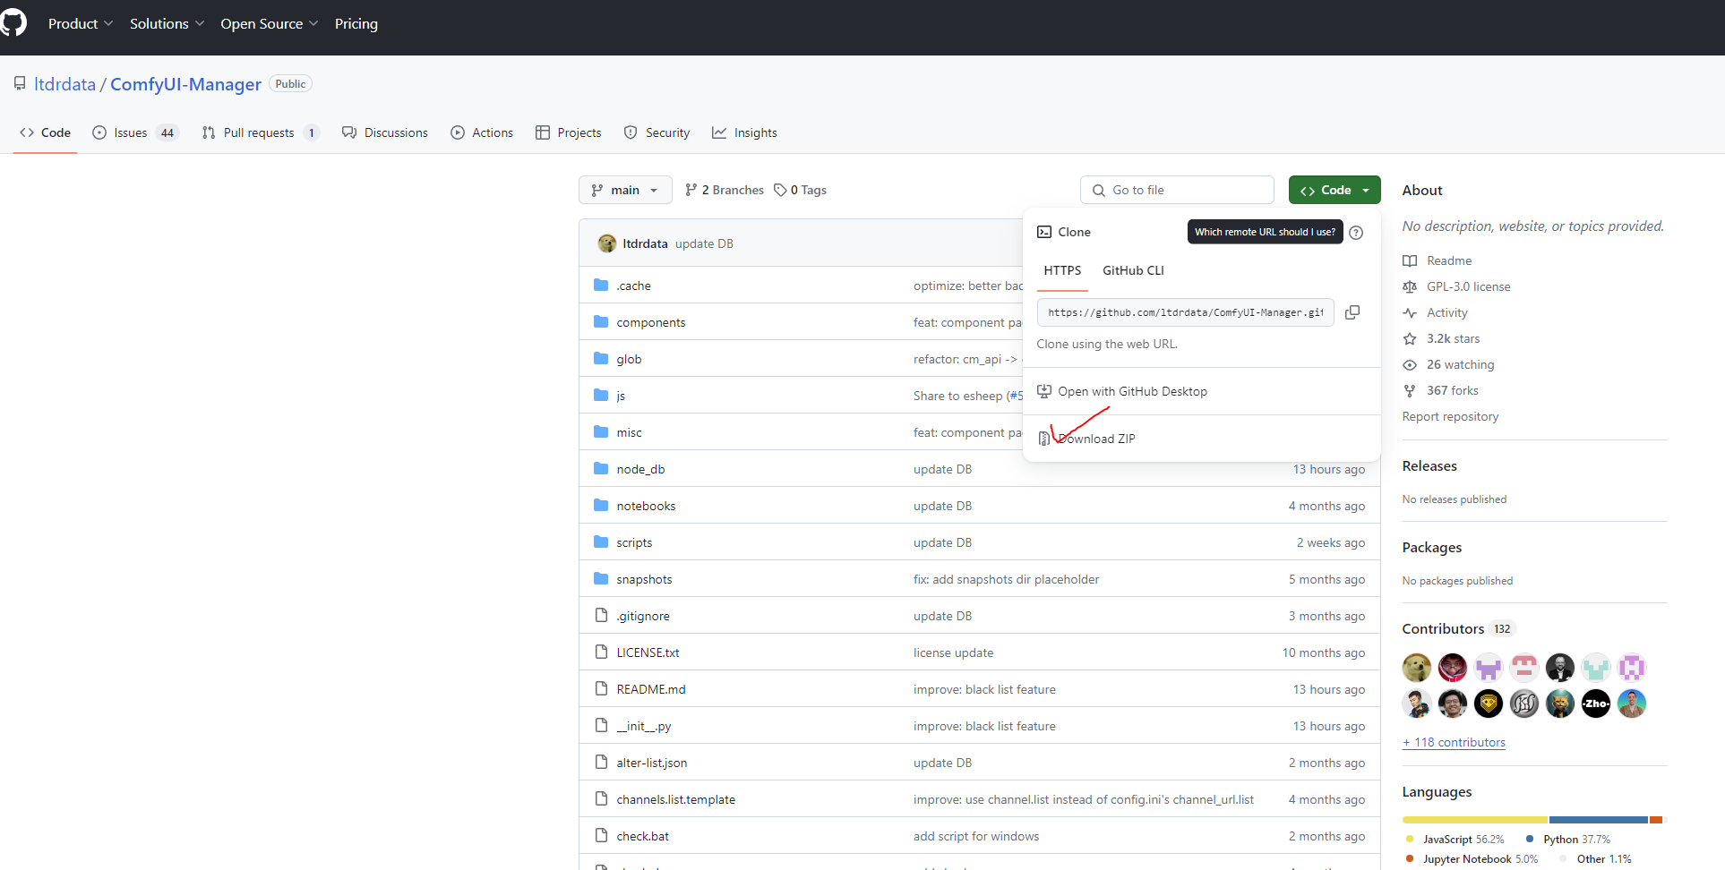View the 2 Branches link
Image resolution: width=1725 pixels, height=870 pixels.
pyautogui.click(x=725, y=190)
